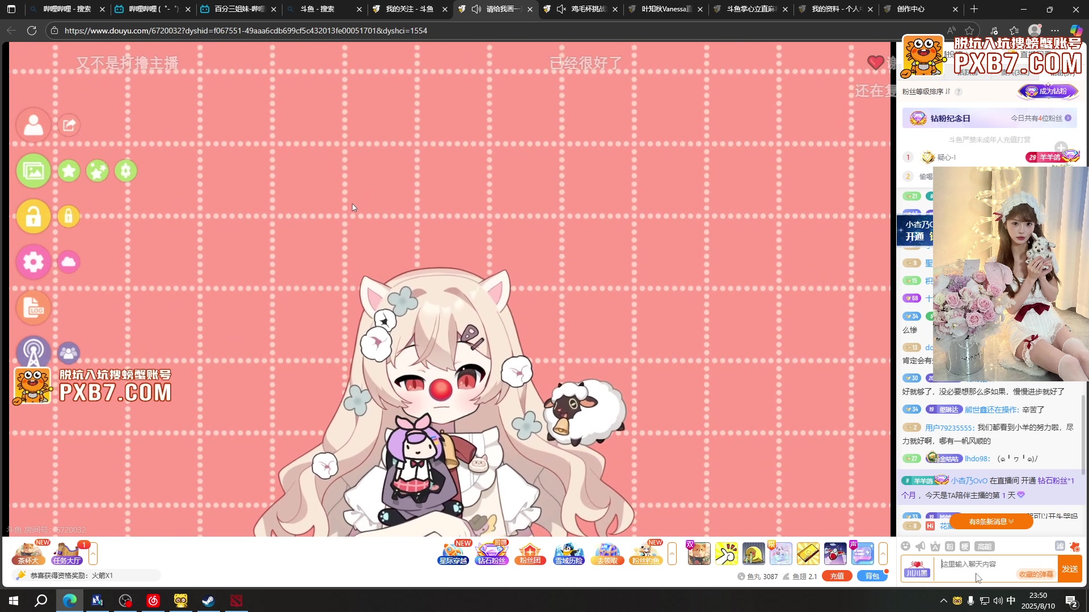Click the purple broadcast antenna icon
Image resolution: width=1089 pixels, height=612 pixels.
[x=33, y=352]
